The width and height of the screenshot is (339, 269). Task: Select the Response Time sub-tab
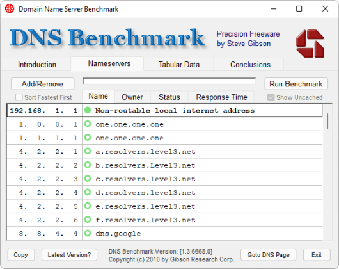point(221,97)
